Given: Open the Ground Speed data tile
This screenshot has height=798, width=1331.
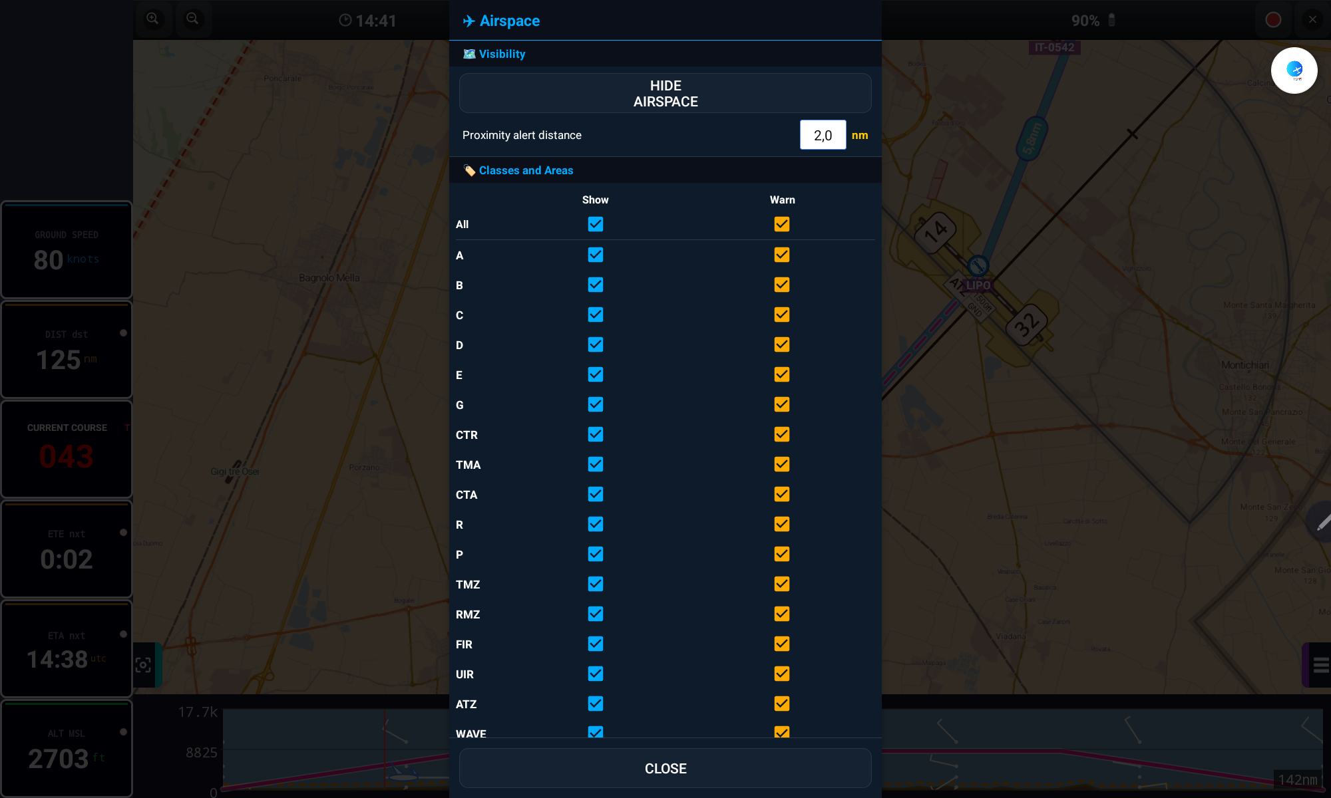Looking at the screenshot, I should pos(67,250).
